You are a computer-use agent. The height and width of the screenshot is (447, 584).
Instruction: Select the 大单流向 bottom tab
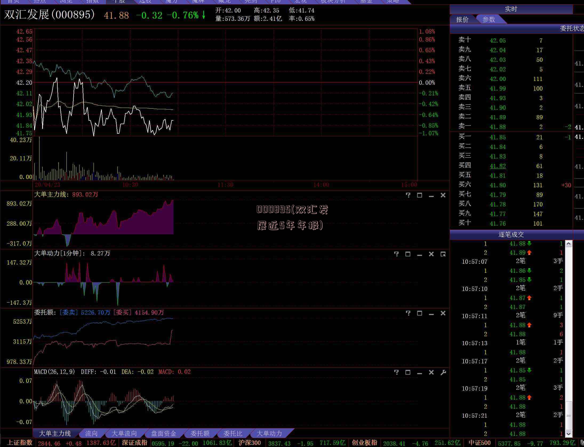[x=124, y=433]
